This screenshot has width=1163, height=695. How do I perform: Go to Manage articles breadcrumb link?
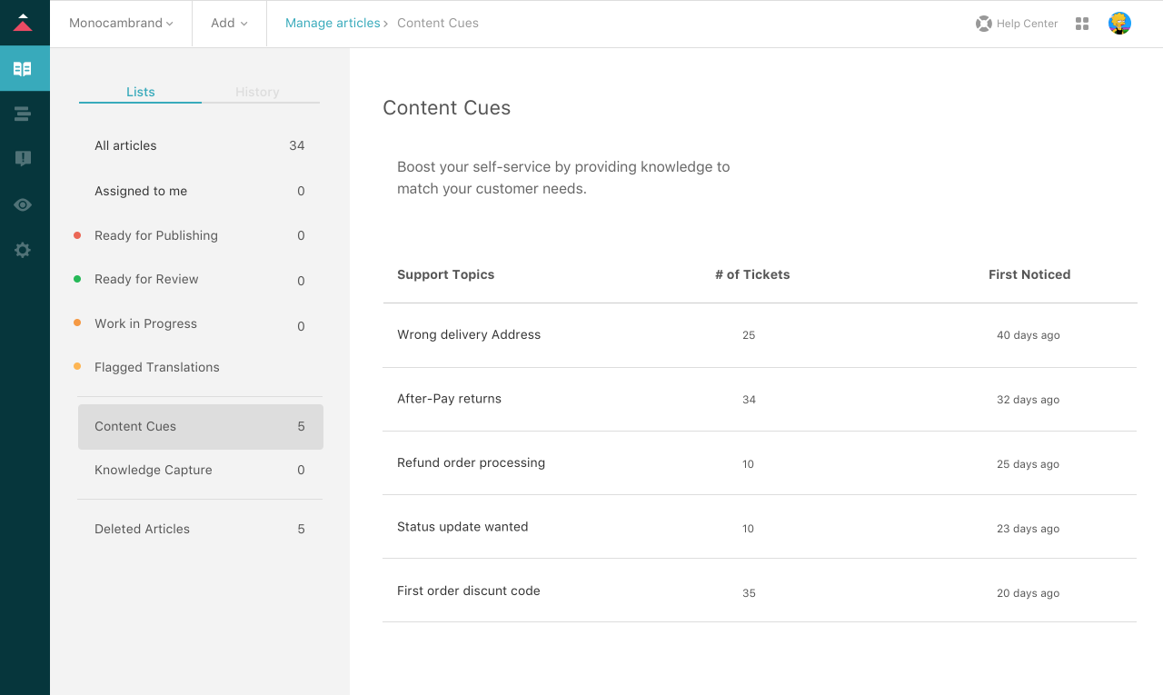333,23
